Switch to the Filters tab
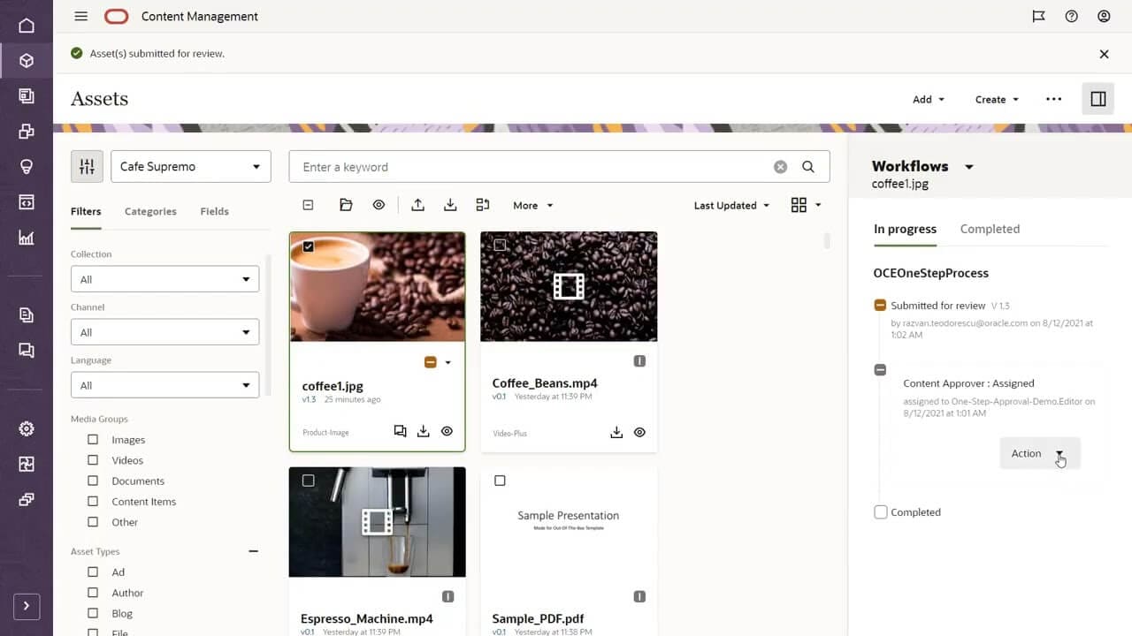1132x636 pixels. [86, 211]
